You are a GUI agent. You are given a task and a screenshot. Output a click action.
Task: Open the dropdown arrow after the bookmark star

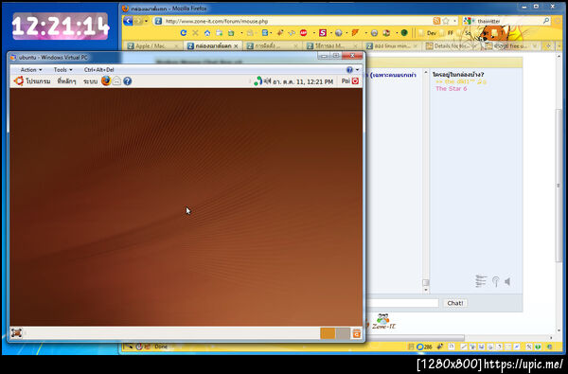[454, 21]
